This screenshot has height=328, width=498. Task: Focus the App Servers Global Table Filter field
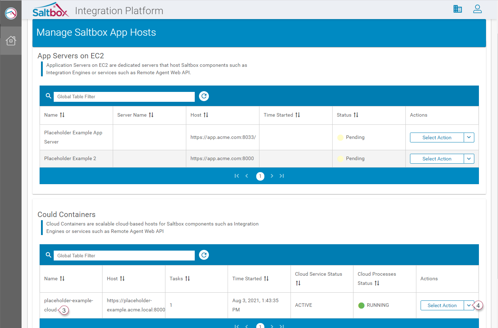click(124, 96)
